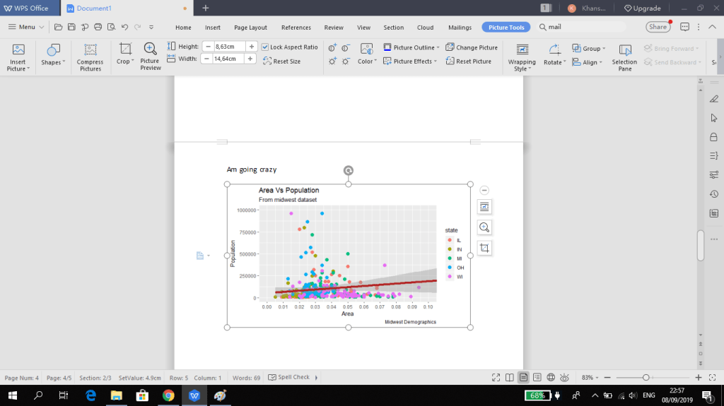Open the 83% zoom level dropdown
Viewport: 724px width, 406px height.
590,378
